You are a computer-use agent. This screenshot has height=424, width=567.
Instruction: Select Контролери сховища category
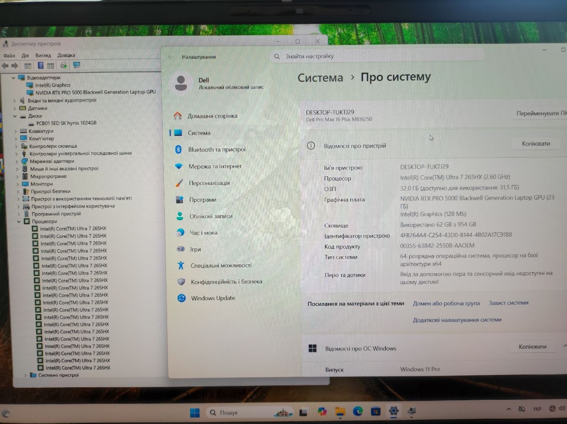(53, 146)
